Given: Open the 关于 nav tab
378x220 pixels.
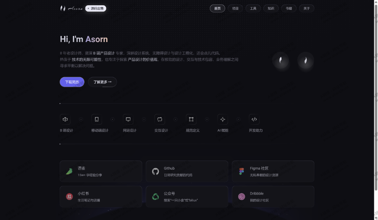Looking at the screenshot, I should point(307,8).
